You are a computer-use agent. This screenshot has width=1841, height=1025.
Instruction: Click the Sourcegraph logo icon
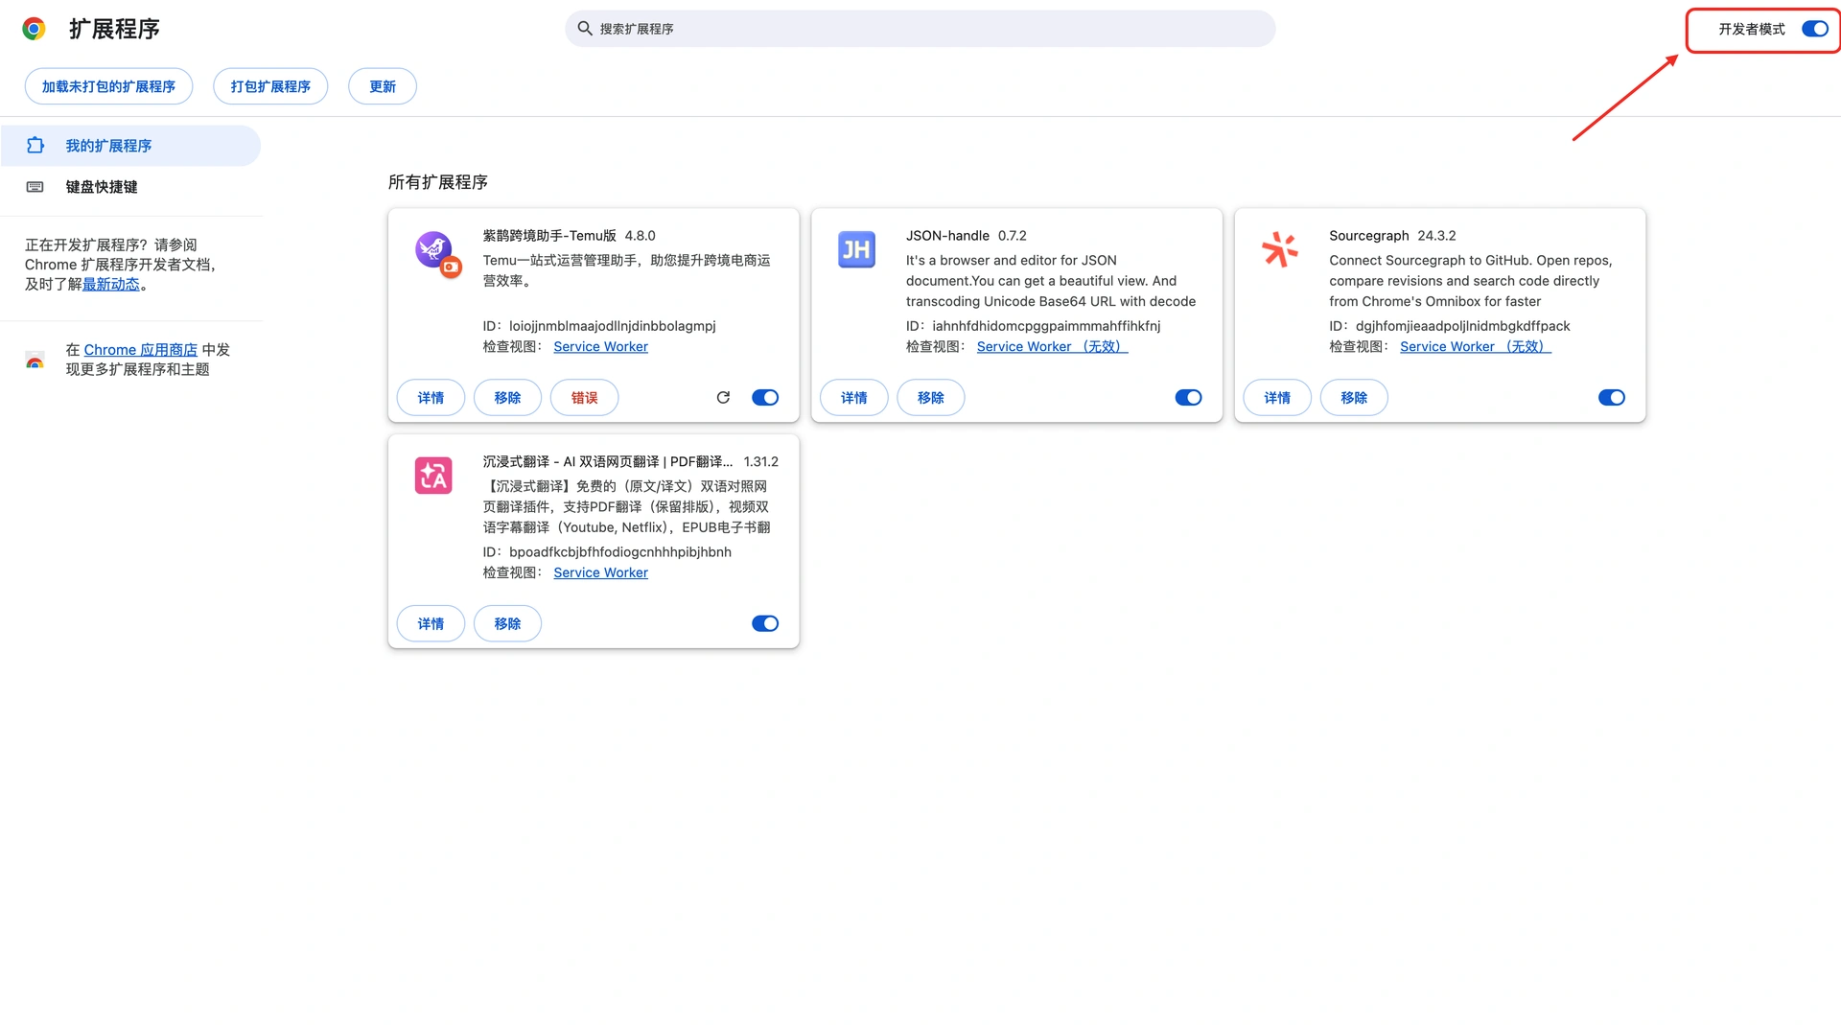point(1280,249)
